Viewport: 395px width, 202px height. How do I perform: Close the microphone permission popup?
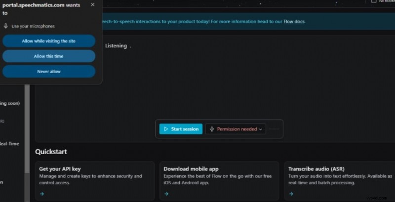[92, 4]
